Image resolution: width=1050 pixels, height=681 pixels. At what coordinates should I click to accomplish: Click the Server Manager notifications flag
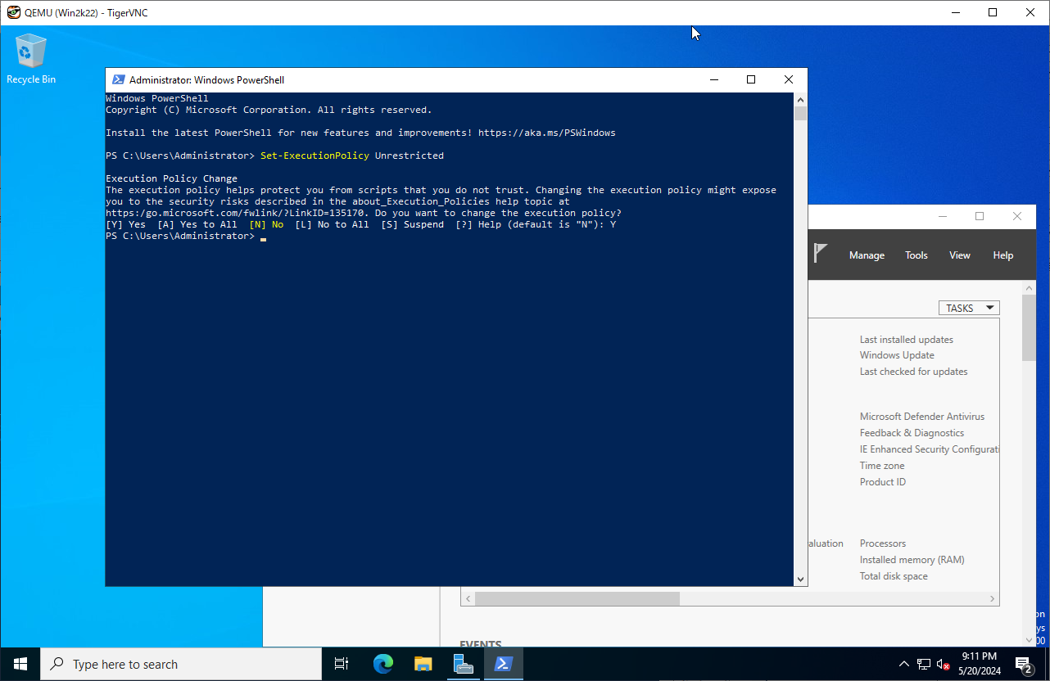click(x=821, y=254)
